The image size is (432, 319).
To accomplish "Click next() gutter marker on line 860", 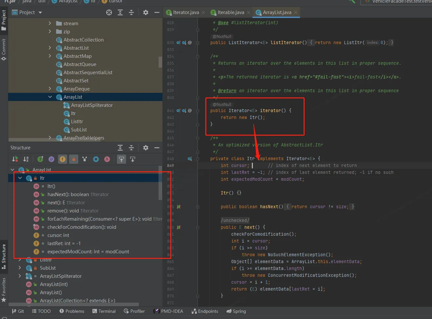I will click(x=178, y=227).
